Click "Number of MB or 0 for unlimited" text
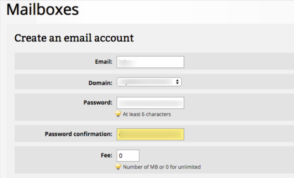Screen dimensions: 294x178 162,167
